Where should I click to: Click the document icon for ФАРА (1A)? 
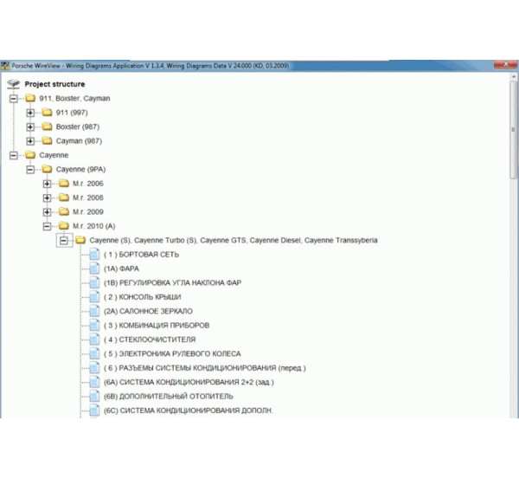[x=93, y=269]
